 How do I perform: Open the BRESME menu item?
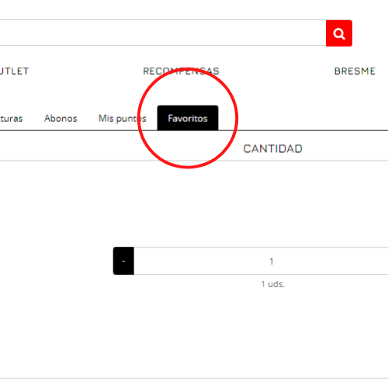pos(355,71)
